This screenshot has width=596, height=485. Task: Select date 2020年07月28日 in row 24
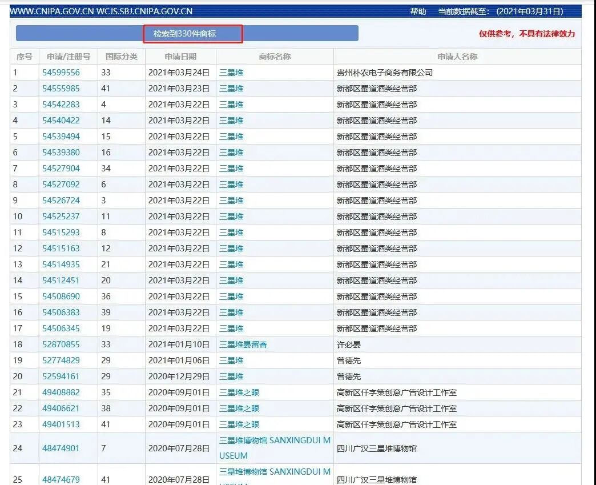[179, 448]
